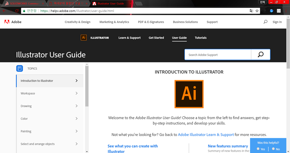Select Yes radio for Was this helpful

tap(258, 149)
